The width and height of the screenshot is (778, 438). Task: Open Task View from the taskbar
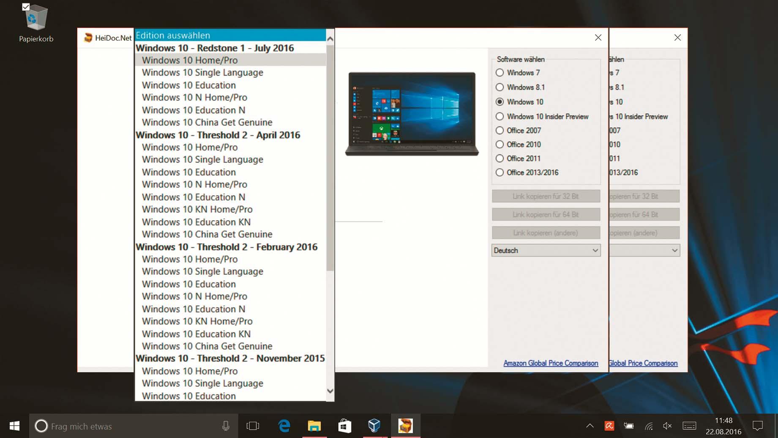tap(253, 426)
